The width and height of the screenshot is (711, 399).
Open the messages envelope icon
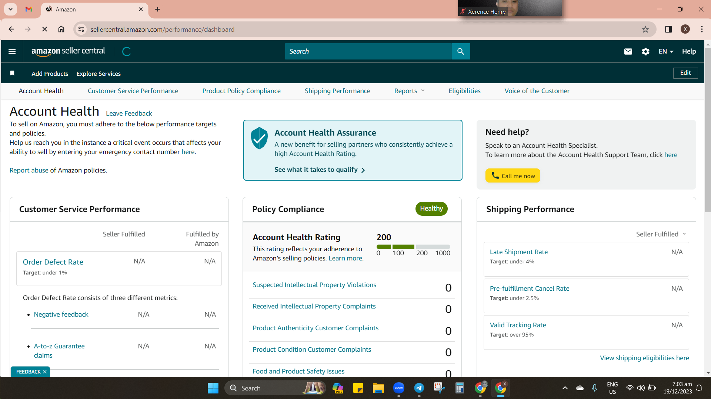click(x=628, y=51)
